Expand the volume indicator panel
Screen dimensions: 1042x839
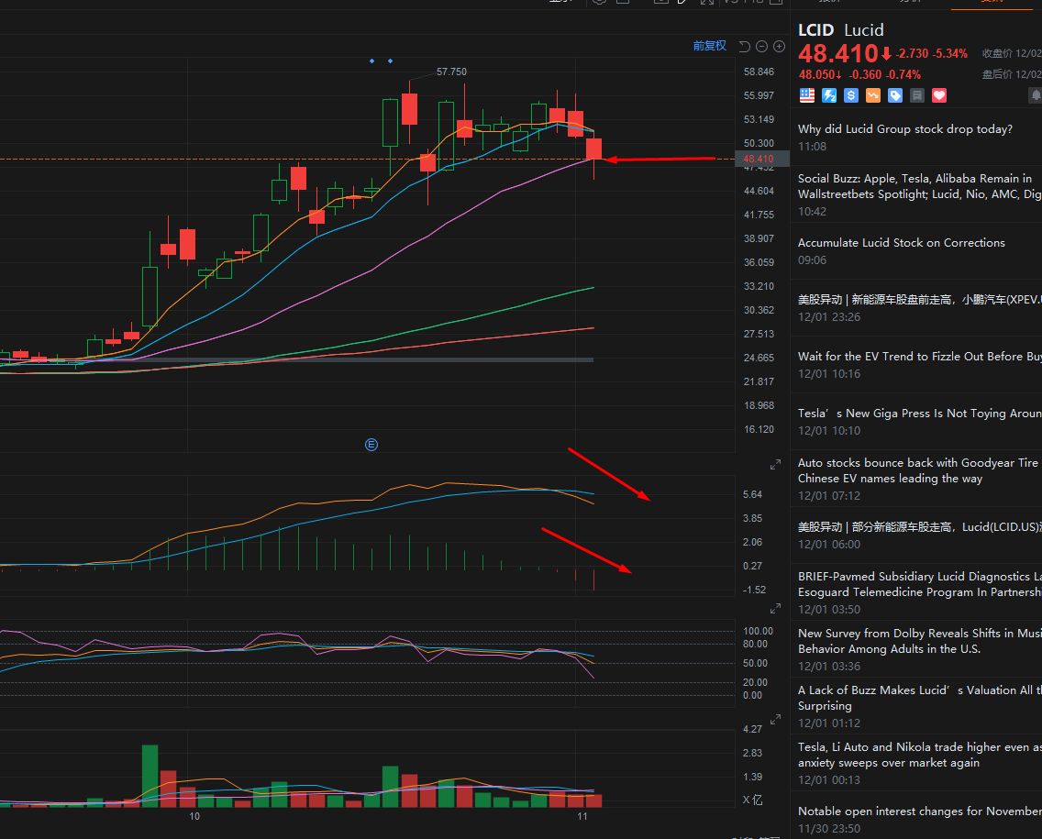tap(775, 720)
